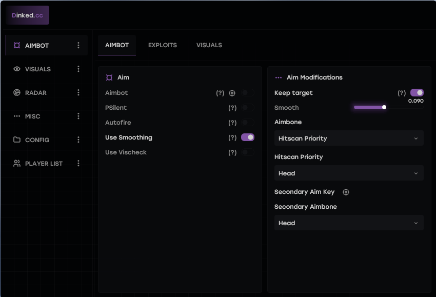
Task: Open the kebab menu beside CONFIG
Action: (x=78, y=140)
